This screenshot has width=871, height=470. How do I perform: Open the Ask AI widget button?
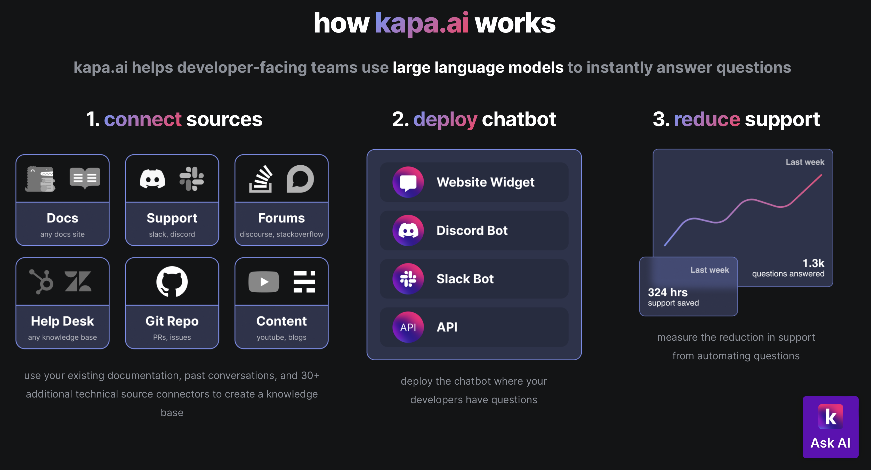(x=830, y=427)
